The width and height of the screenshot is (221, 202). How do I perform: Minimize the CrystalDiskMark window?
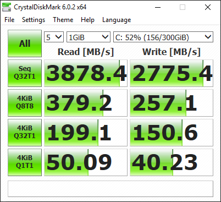tap(158, 7)
